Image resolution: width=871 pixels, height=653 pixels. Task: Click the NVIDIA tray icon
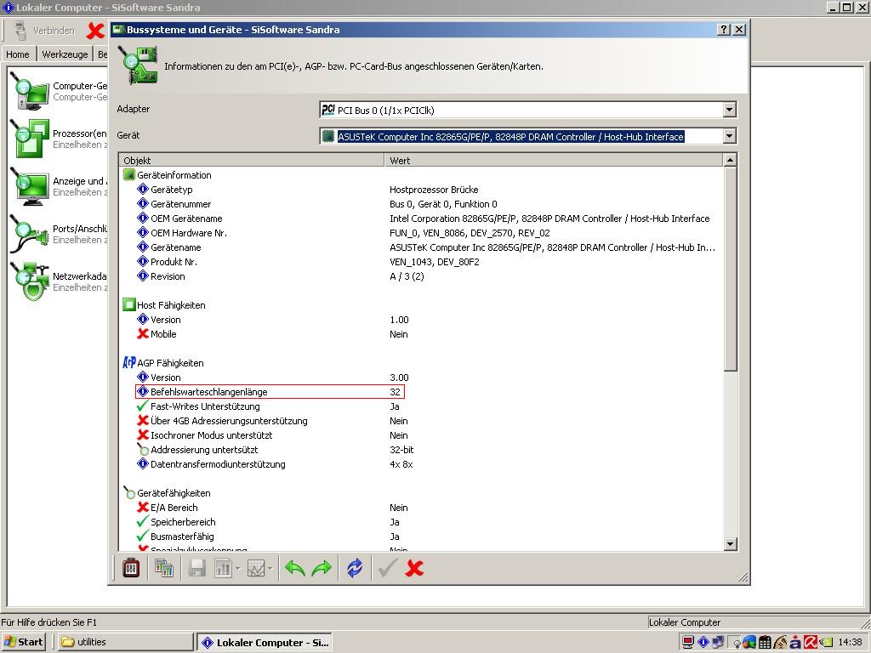click(827, 642)
